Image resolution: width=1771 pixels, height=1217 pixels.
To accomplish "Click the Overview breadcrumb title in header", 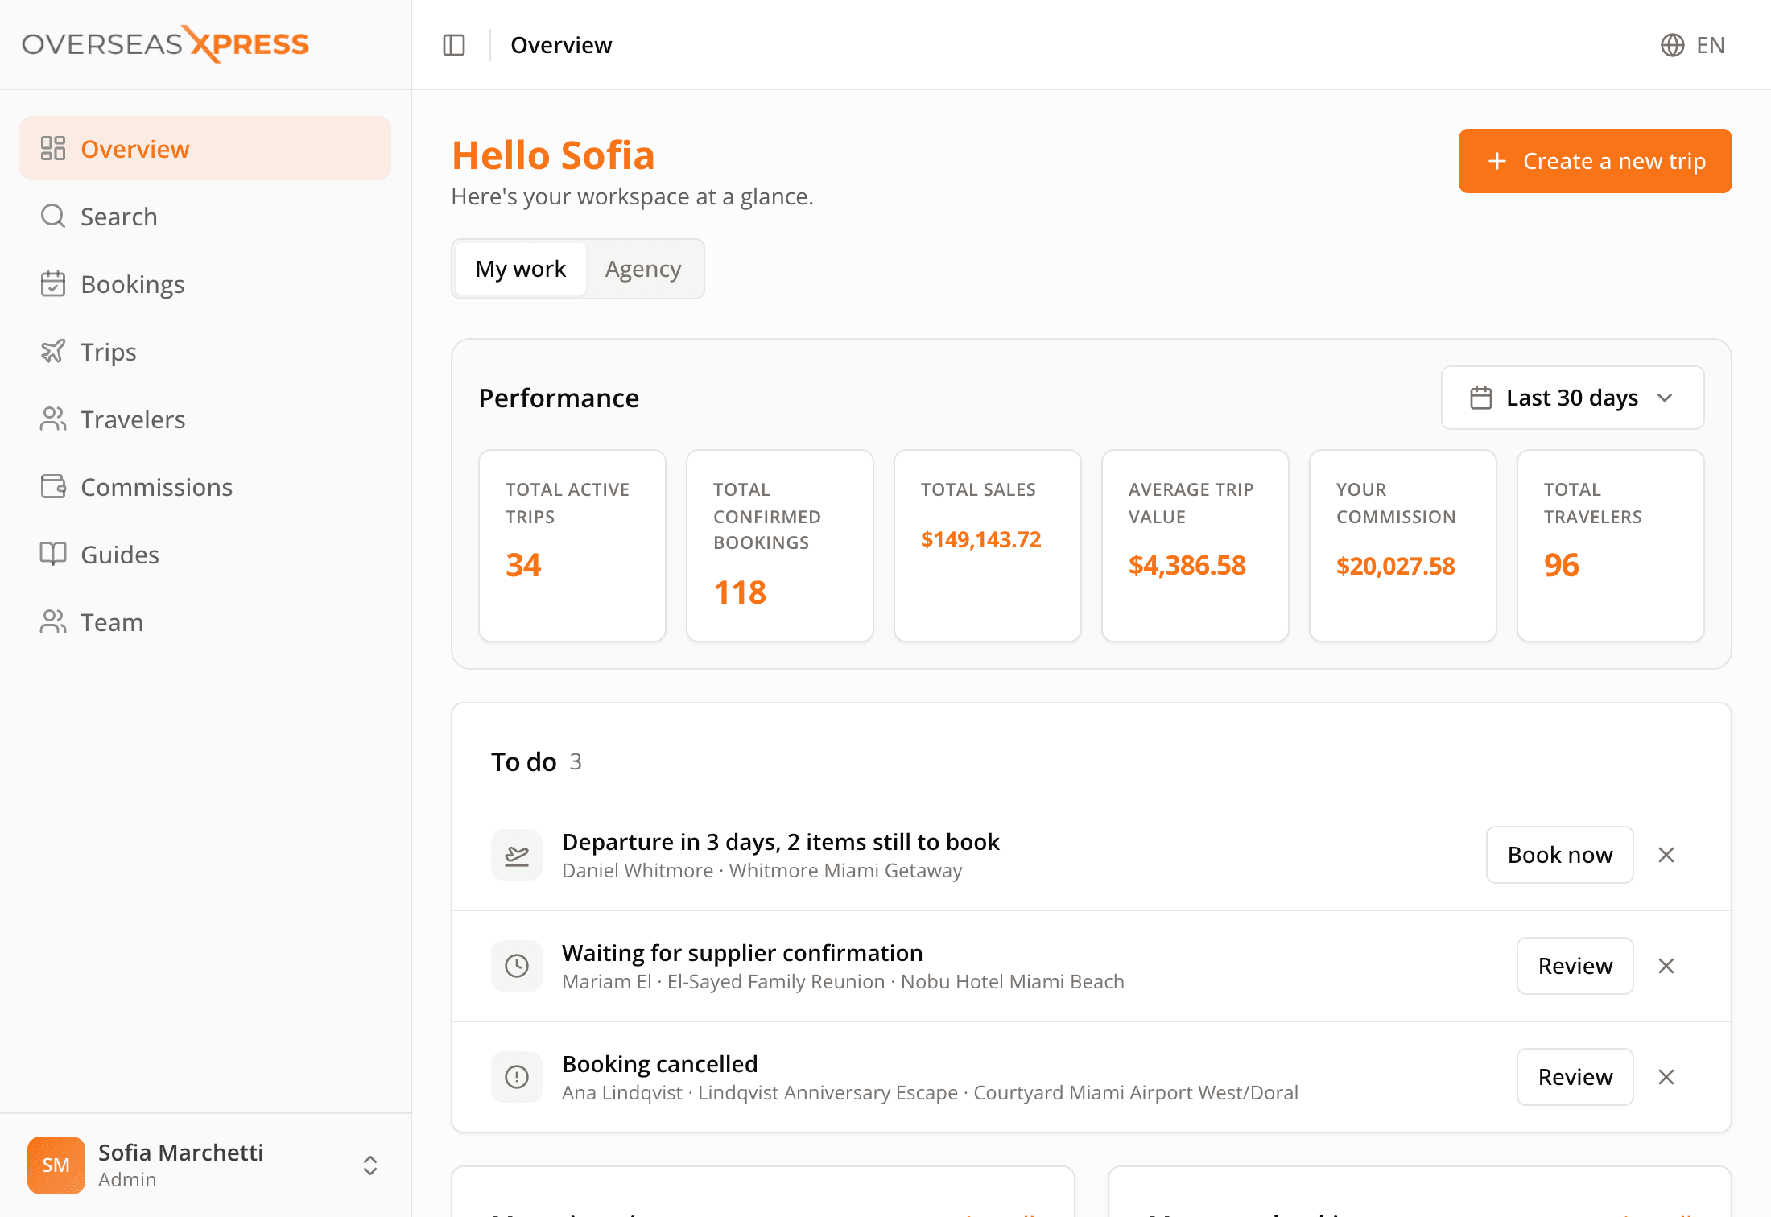I will tap(561, 45).
